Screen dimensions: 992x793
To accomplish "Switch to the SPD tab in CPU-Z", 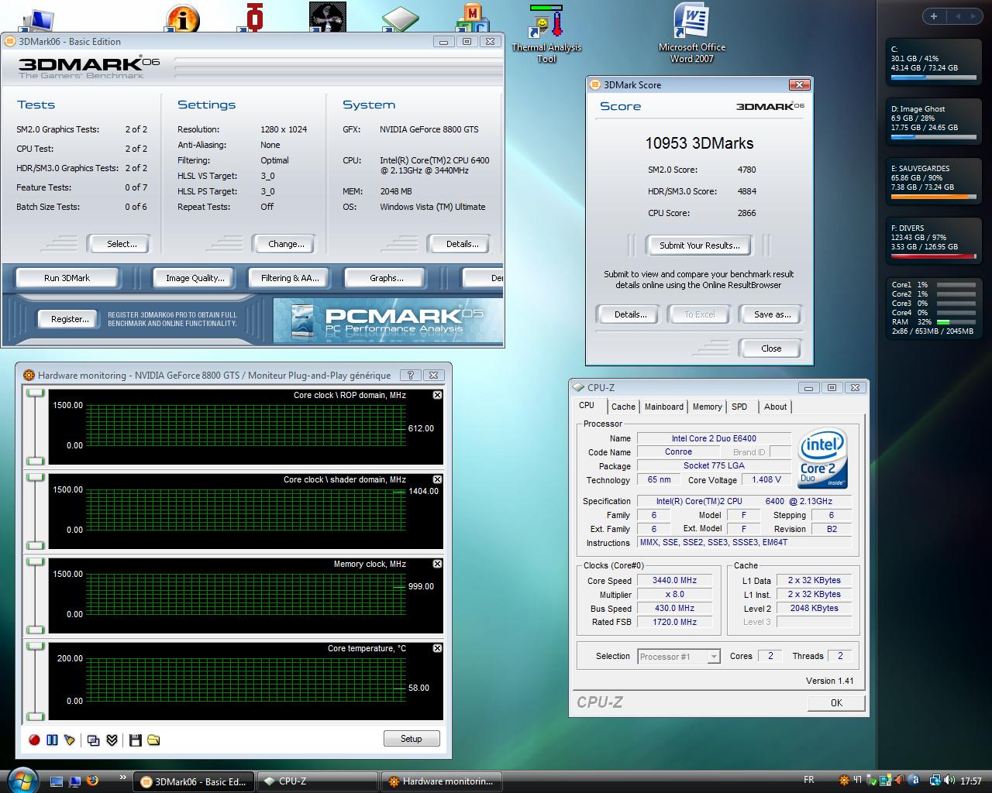I will click(x=739, y=407).
